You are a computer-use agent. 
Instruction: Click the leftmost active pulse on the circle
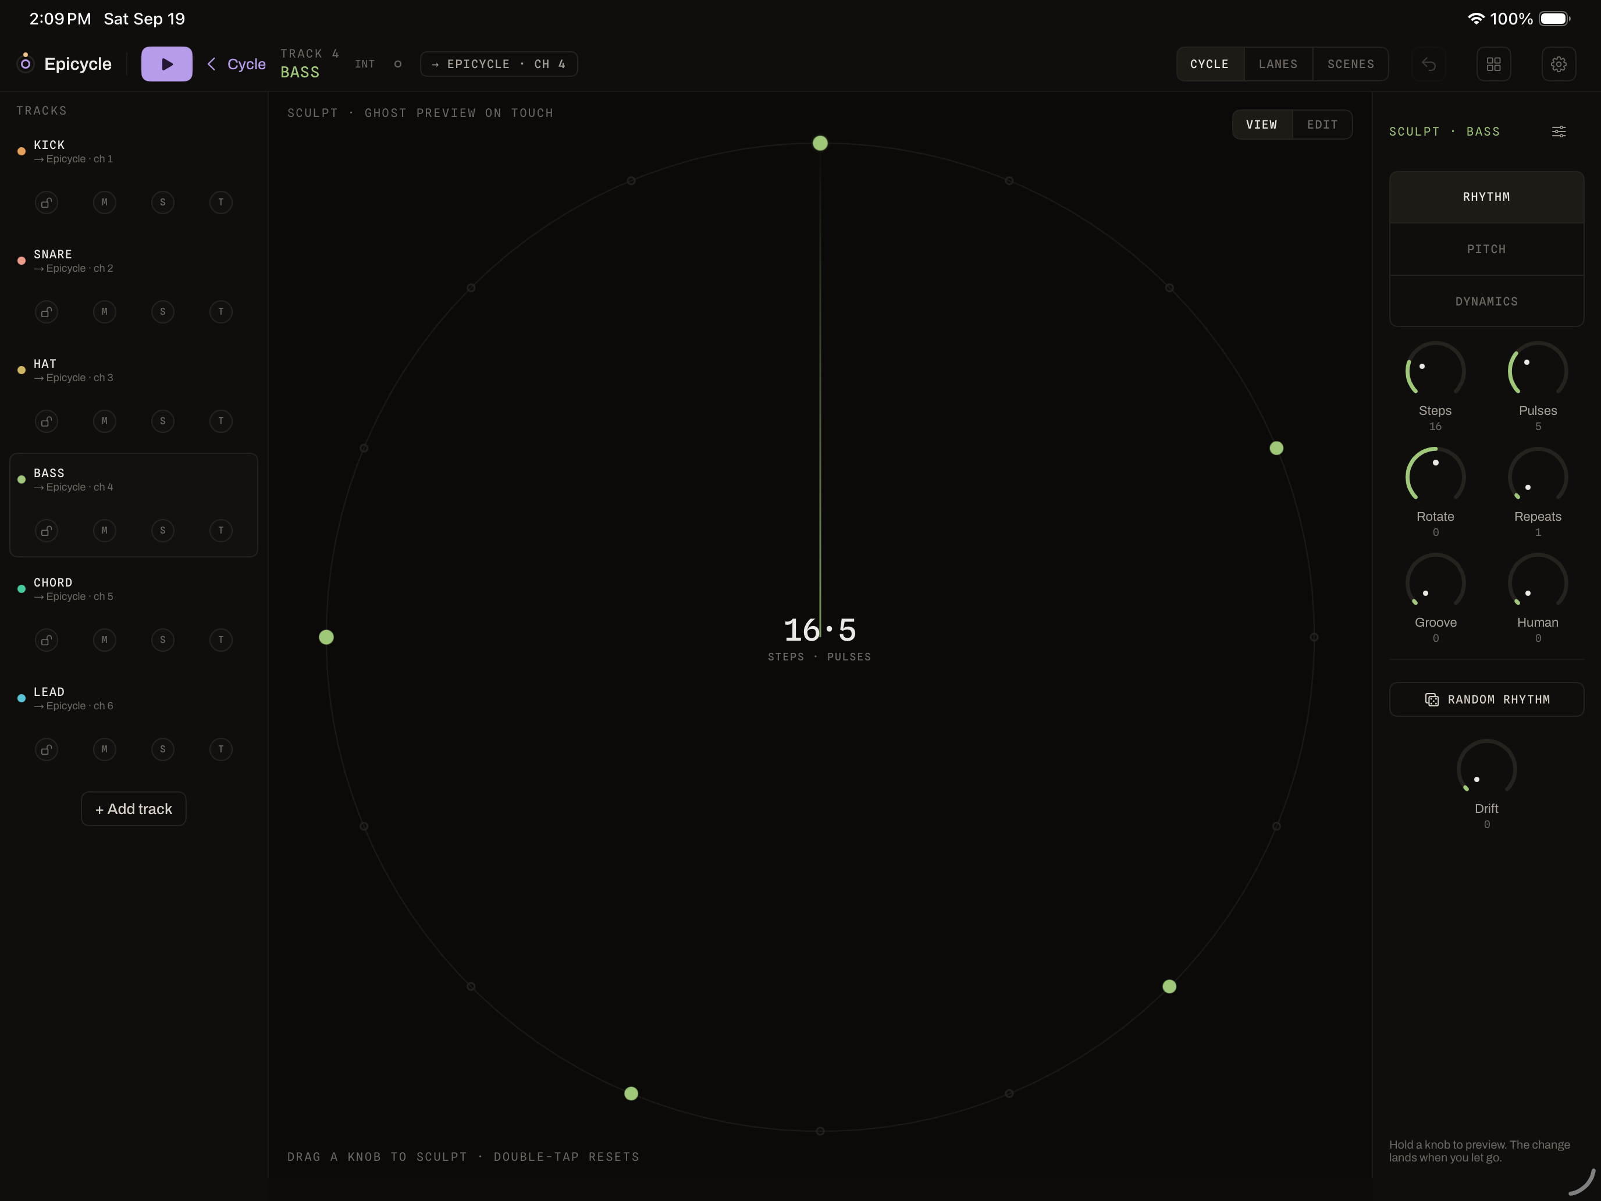tap(326, 637)
